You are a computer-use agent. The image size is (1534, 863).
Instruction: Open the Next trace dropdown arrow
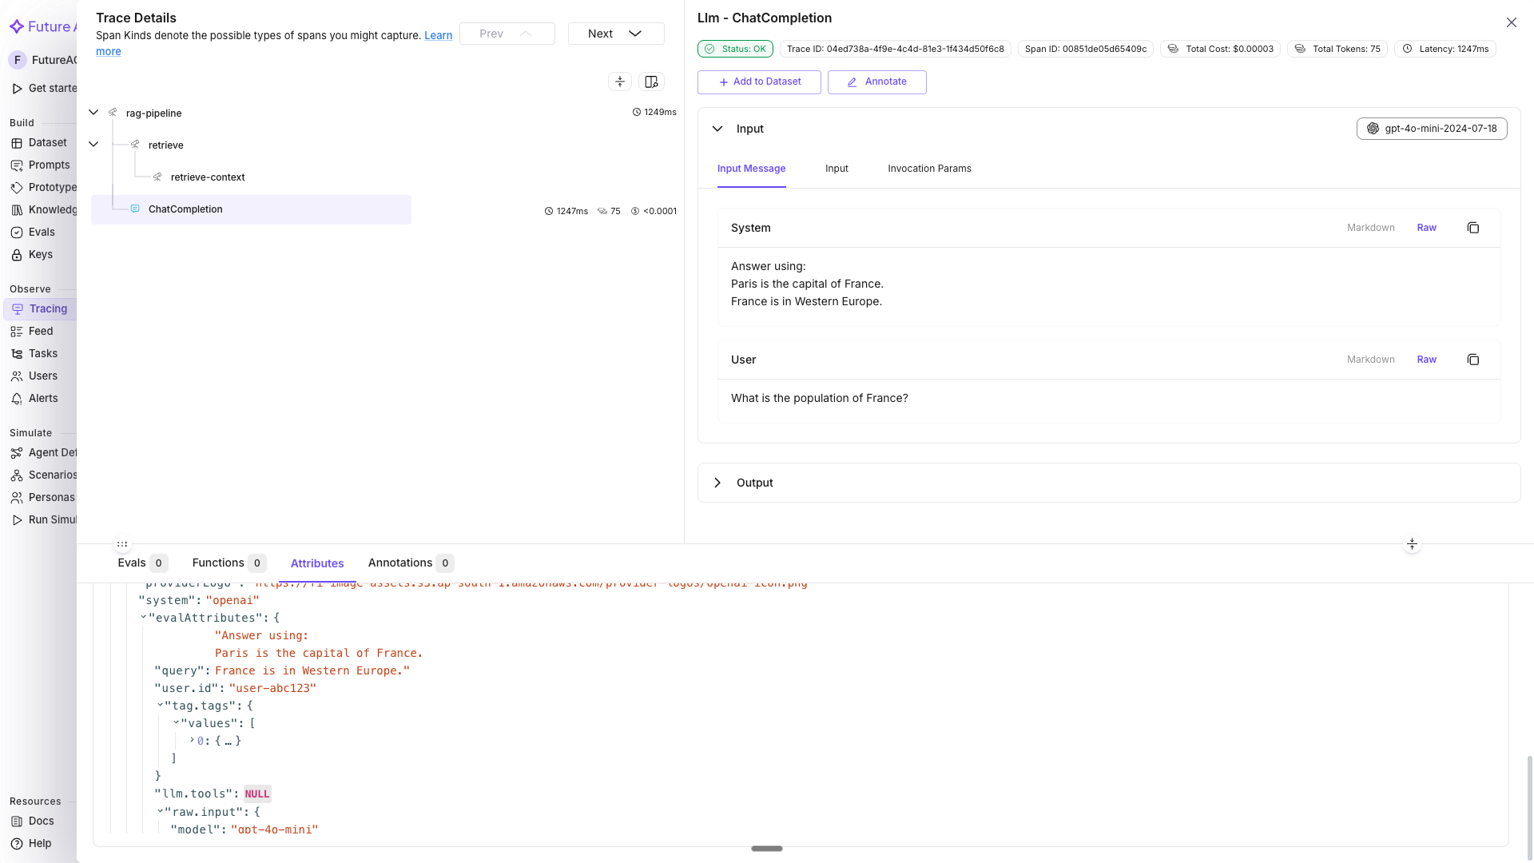(x=634, y=34)
